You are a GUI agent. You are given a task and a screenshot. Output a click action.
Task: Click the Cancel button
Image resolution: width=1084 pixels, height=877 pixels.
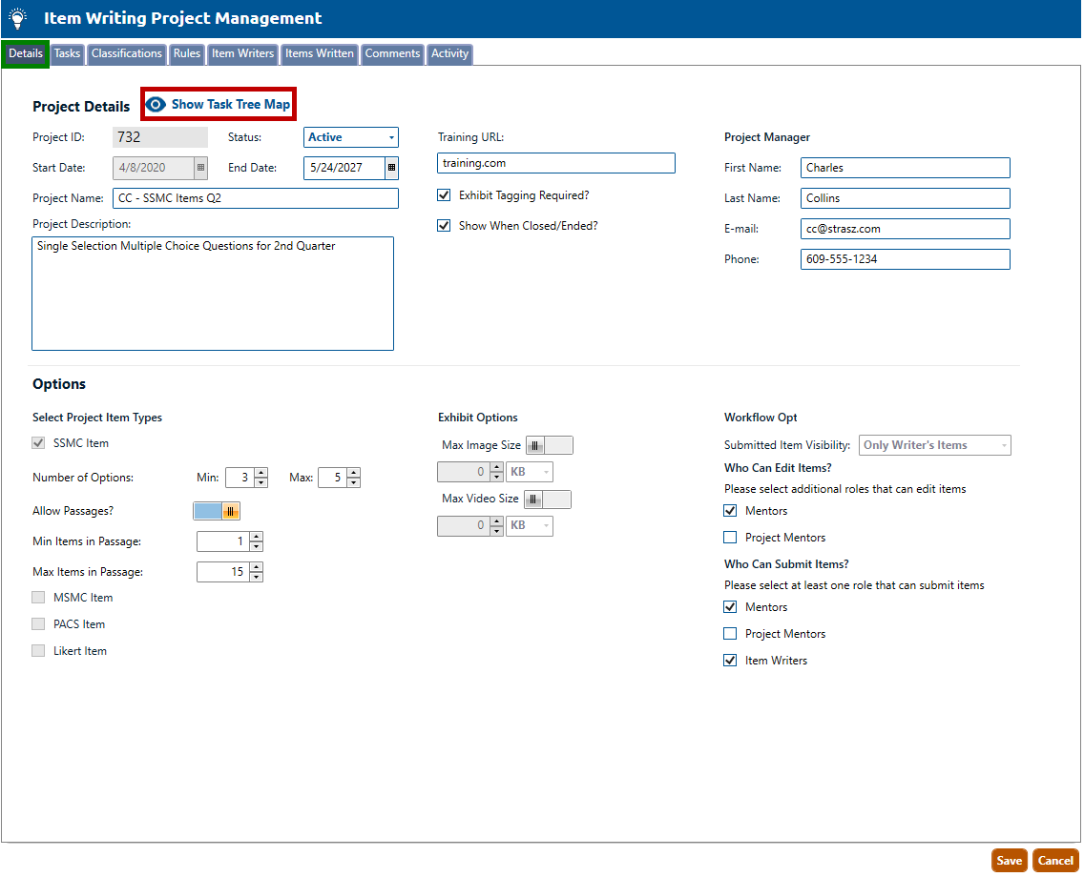1055,861
